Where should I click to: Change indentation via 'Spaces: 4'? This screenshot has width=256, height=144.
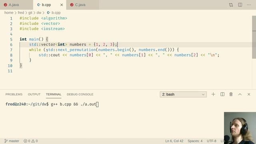[x=195, y=141]
